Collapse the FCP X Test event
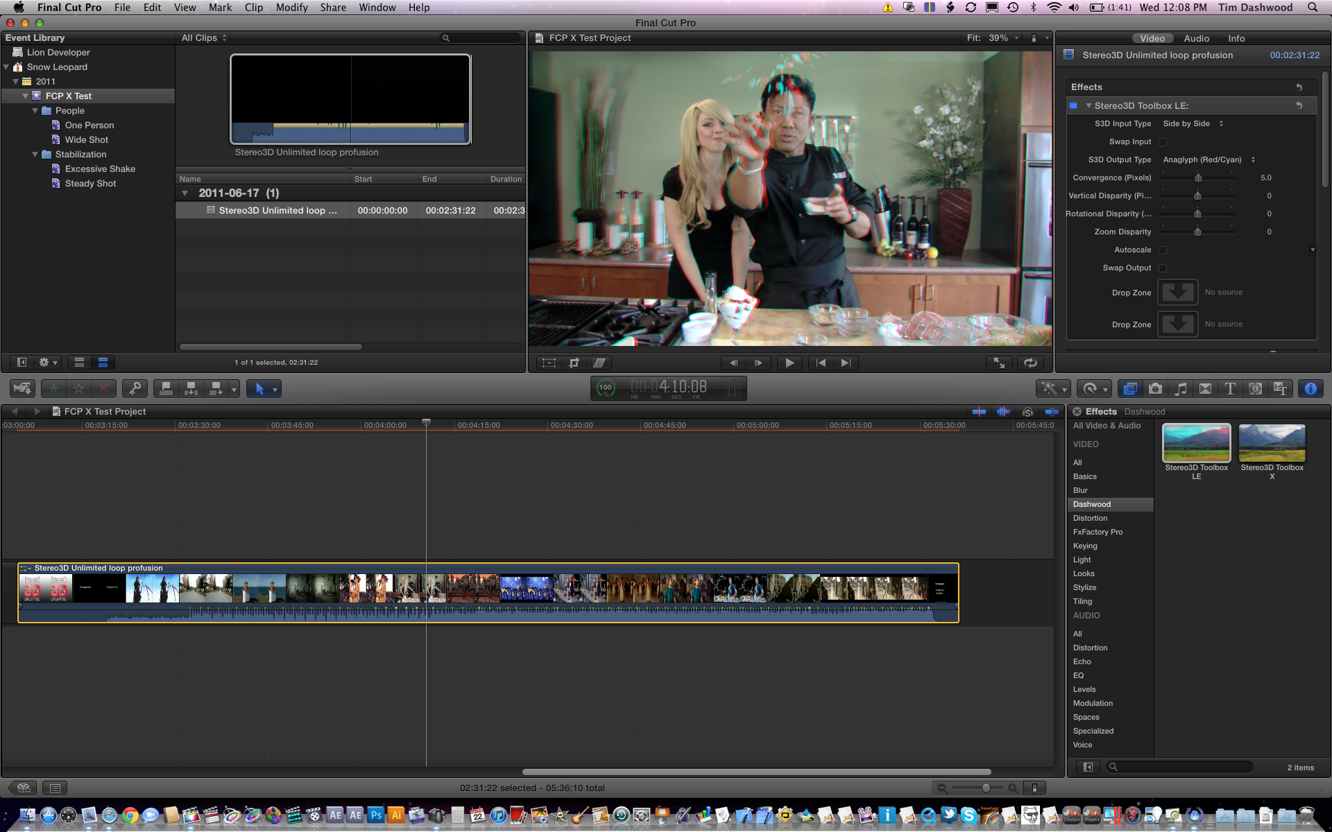Viewport: 1332px width, 832px height. pyautogui.click(x=26, y=96)
